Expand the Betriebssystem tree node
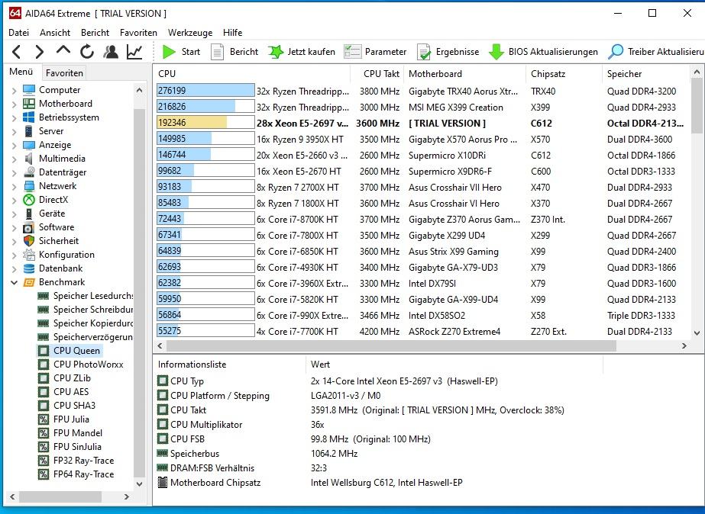 [14, 117]
